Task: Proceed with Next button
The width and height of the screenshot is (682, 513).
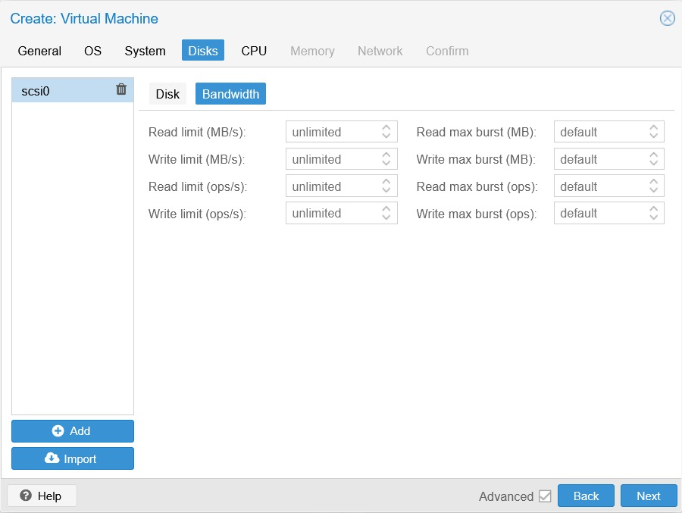Action: point(649,496)
